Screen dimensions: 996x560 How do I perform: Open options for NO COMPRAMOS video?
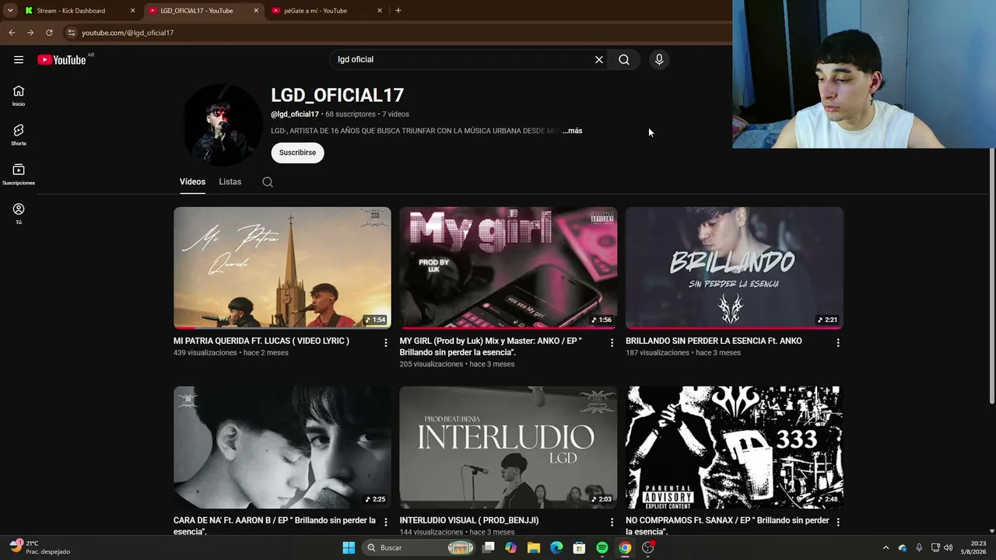838,523
